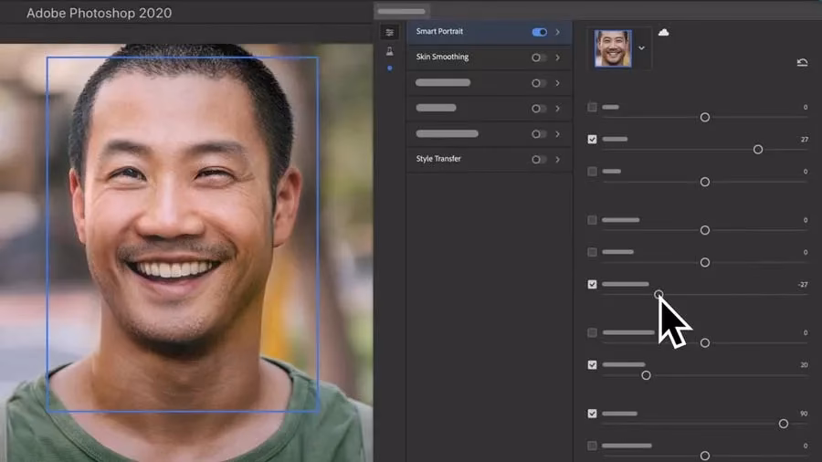This screenshot has width=822, height=462.
Task: Expand Skin Smoothing options with its chevron
Action: pyautogui.click(x=558, y=58)
